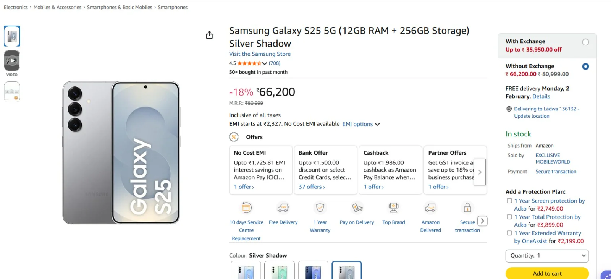611x279 pixels.
Task: Visit the Samsung Store link
Action: pos(260,54)
